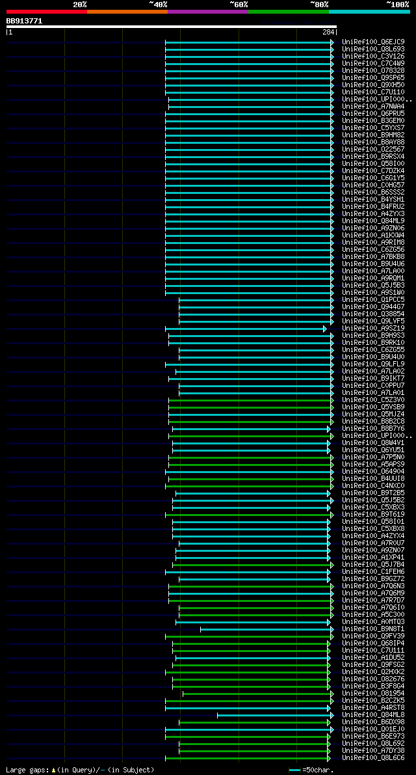Viewport: 416px width, 775px height.
Task: Select the UniRef100_C5XBX8 label
Action: (373, 529)
